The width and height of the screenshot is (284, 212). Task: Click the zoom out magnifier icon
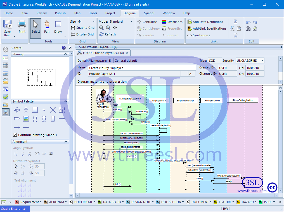click(108, 28)
